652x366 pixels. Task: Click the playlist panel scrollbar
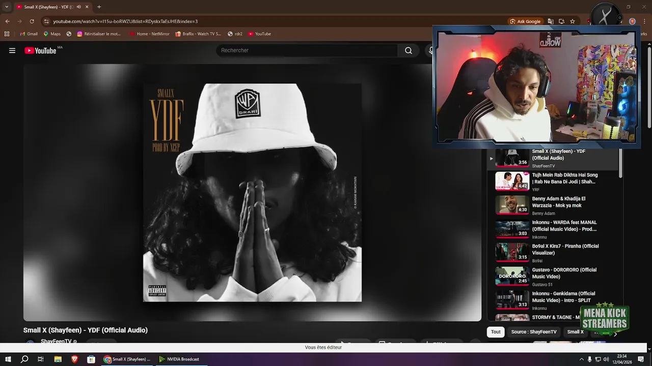pyautogui.click(x=620, y=163)
